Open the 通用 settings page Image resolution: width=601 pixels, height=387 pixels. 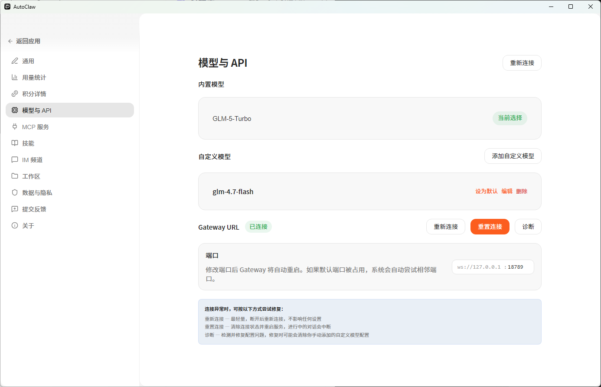(70, 61)
